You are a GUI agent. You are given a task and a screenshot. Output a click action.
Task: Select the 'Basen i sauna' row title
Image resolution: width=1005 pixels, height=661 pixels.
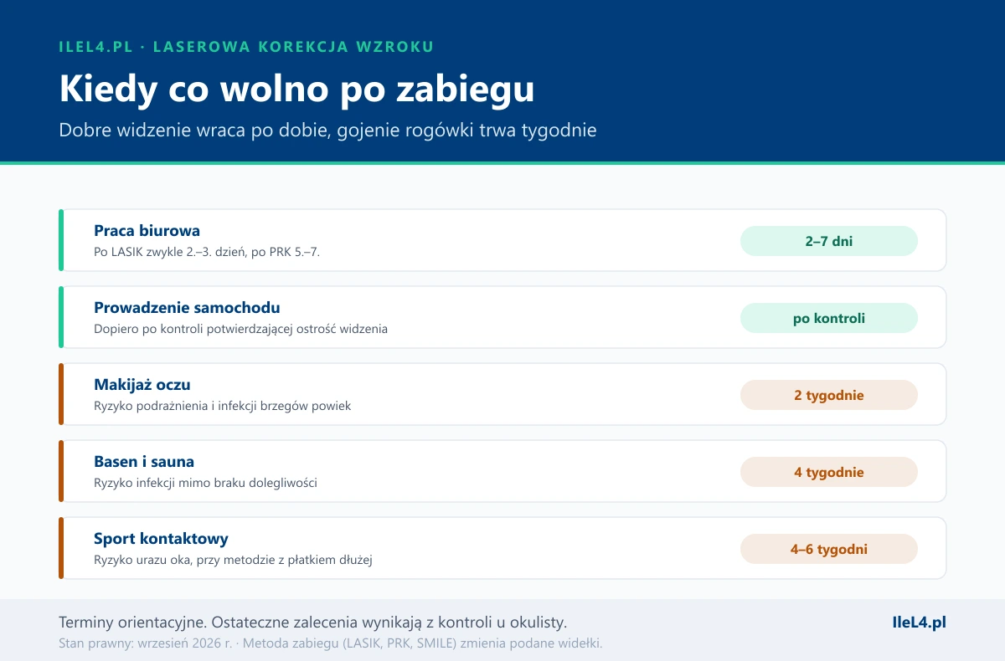(x=144, y=462)
